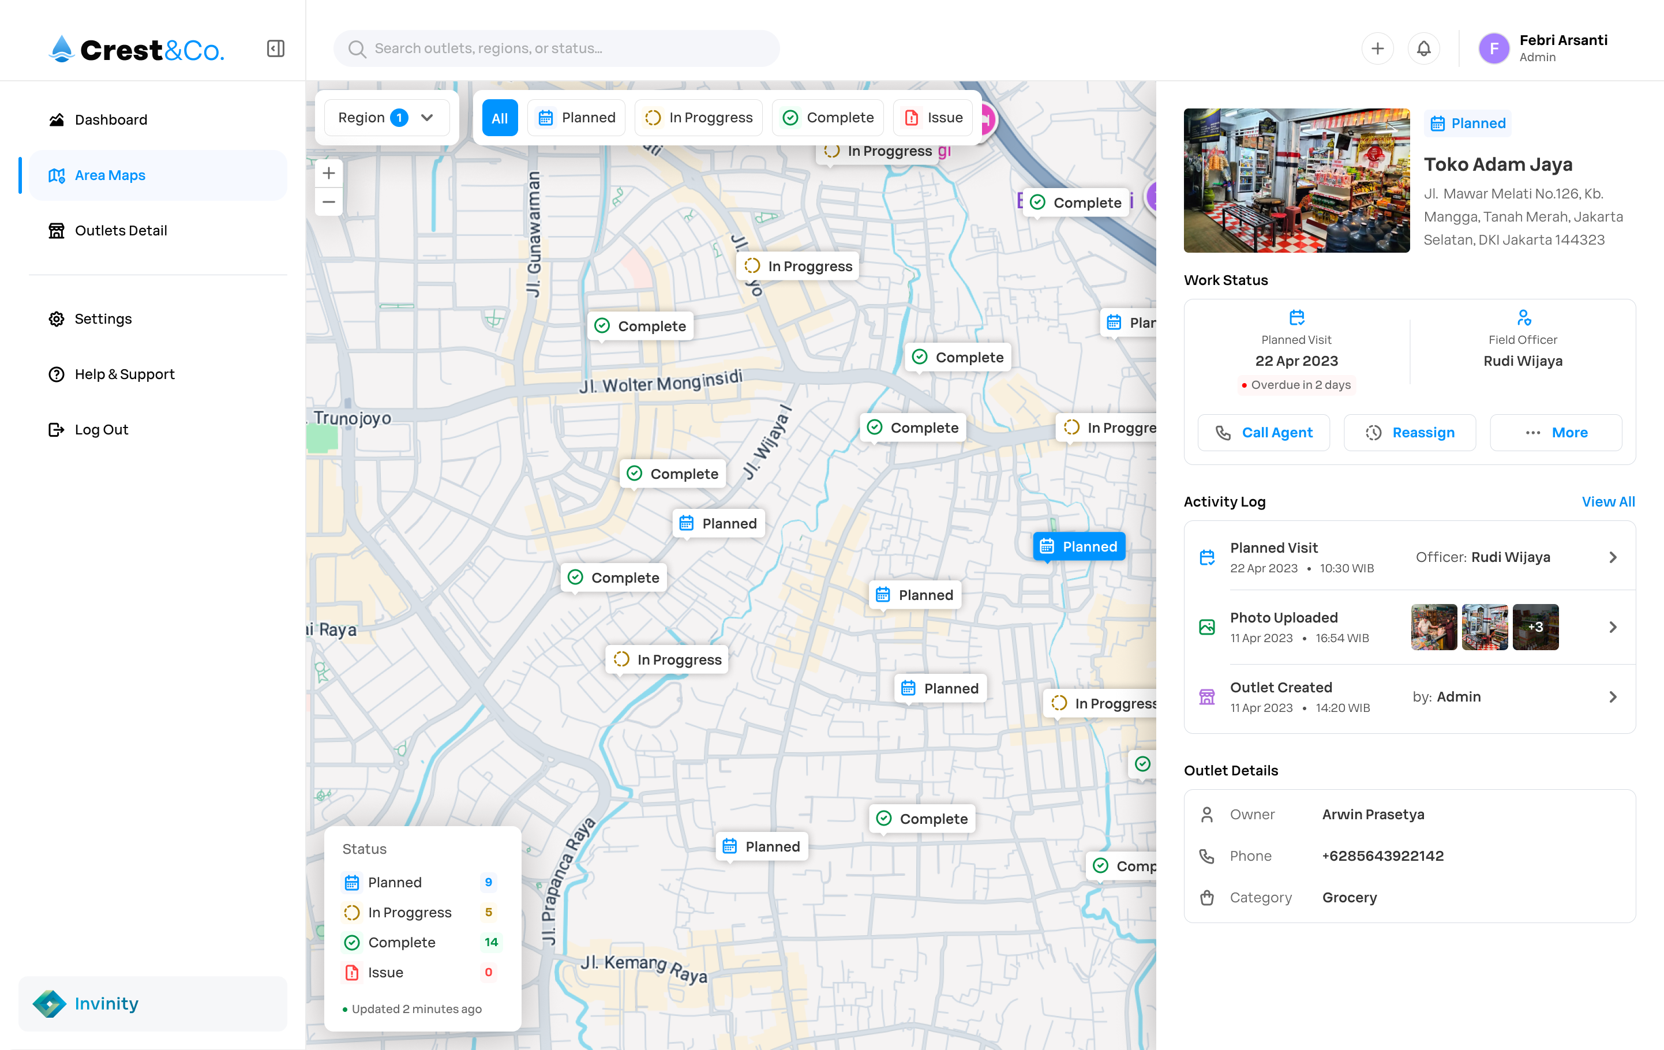Image resolution: width=1664 pixels, height=1050 pixels.
Task: Go to Settings
Action: [x=158, y=318]
